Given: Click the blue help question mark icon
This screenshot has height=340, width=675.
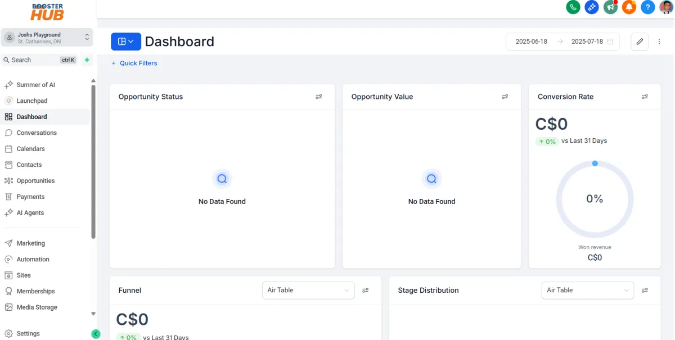Looking at the screenshot, I should 647,7.
